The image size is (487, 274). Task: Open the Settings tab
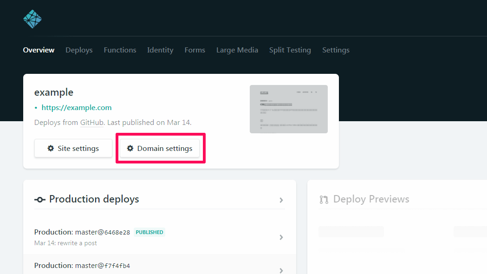click(336, 50)
